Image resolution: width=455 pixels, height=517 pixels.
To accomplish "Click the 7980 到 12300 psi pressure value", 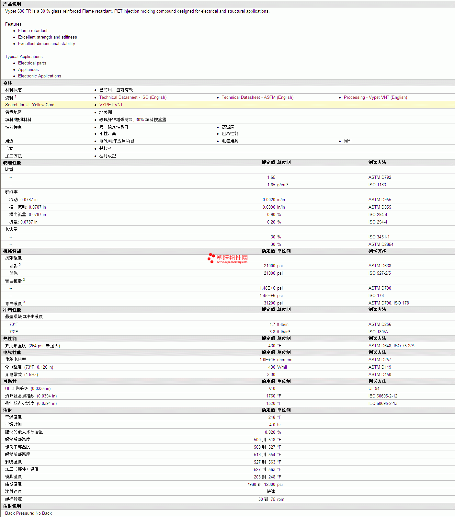I will point(265,484).
